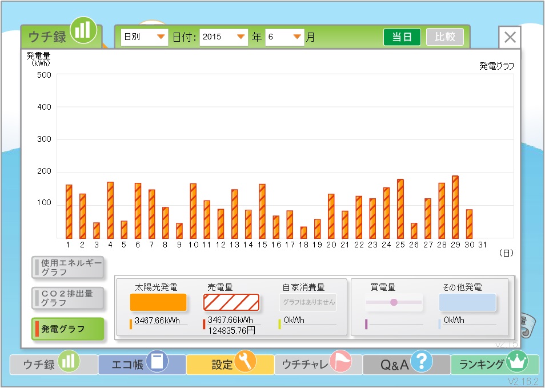Image resolution: width=545 pixels, height=388 pixels.
Task: Click the bar chart icon on bottom ウチ録
Action: coord(69,361)
